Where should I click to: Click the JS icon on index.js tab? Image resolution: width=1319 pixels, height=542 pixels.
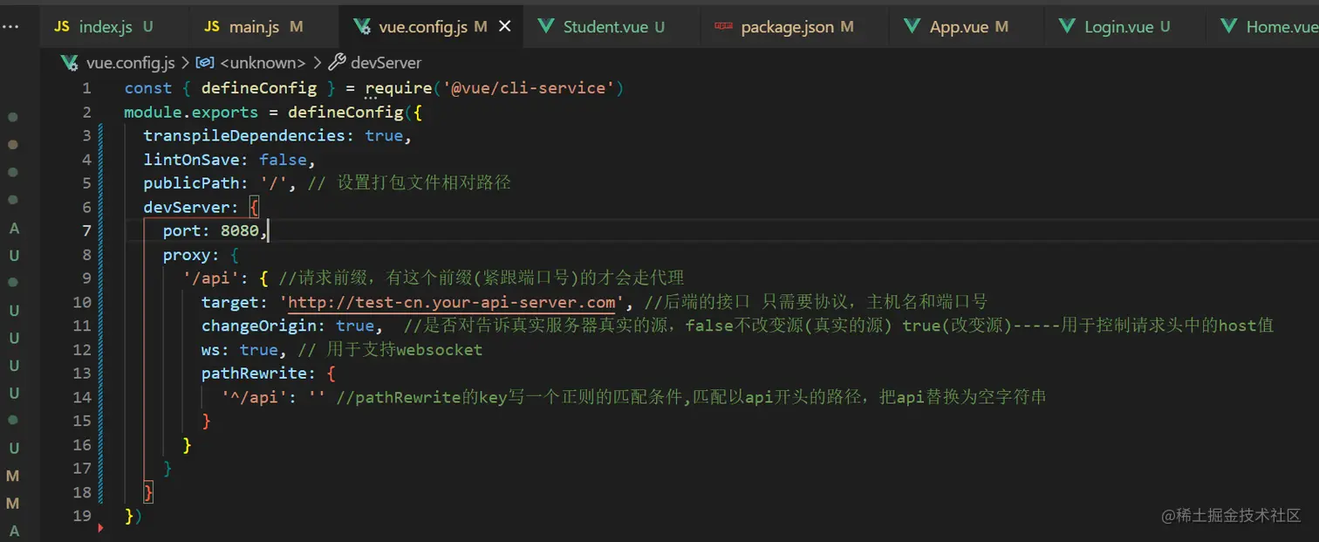[61, 27]
